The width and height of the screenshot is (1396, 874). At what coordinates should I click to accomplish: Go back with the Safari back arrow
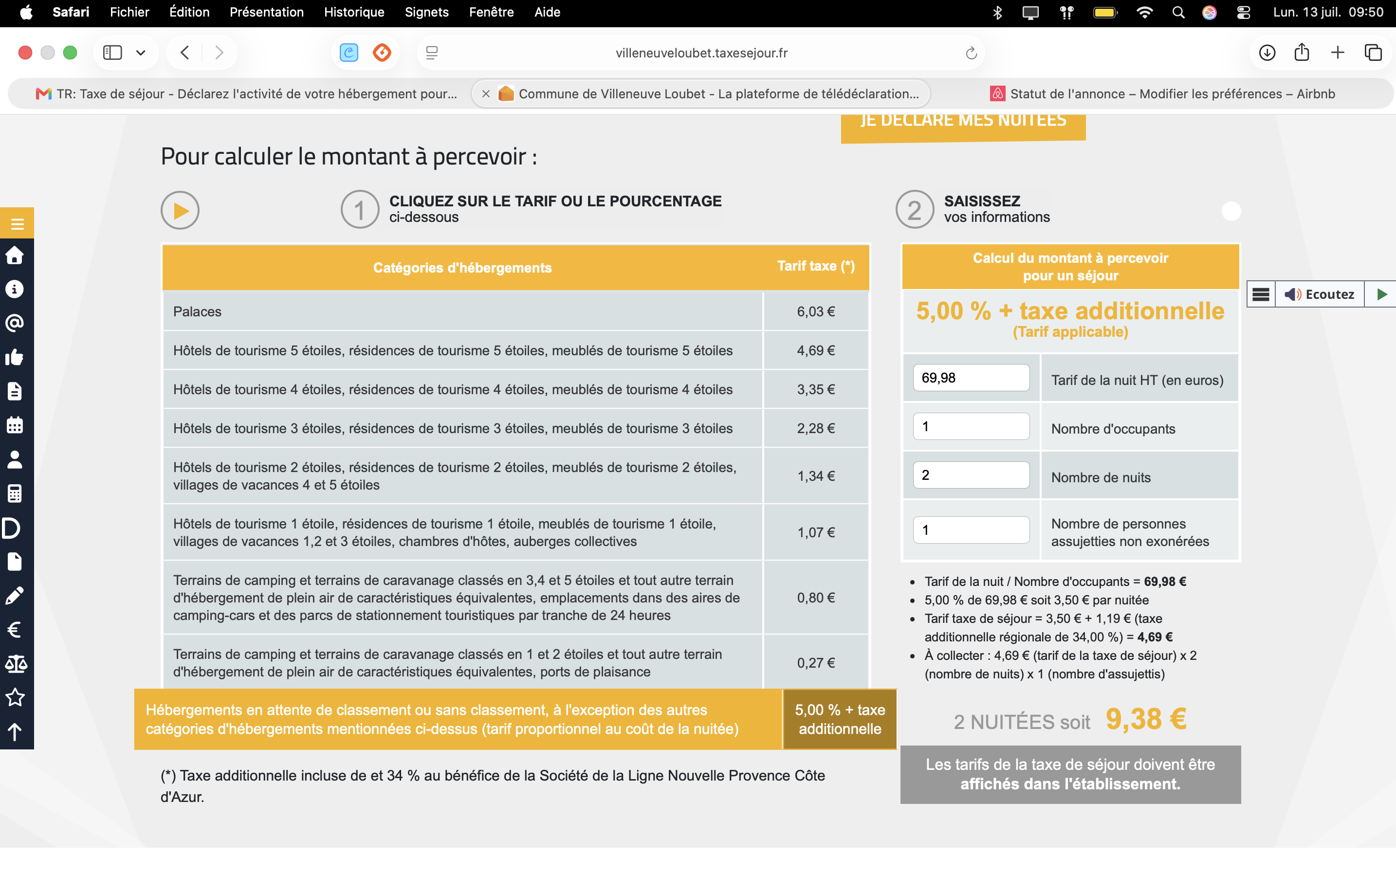pyautogui.click(x=185, y=53)
